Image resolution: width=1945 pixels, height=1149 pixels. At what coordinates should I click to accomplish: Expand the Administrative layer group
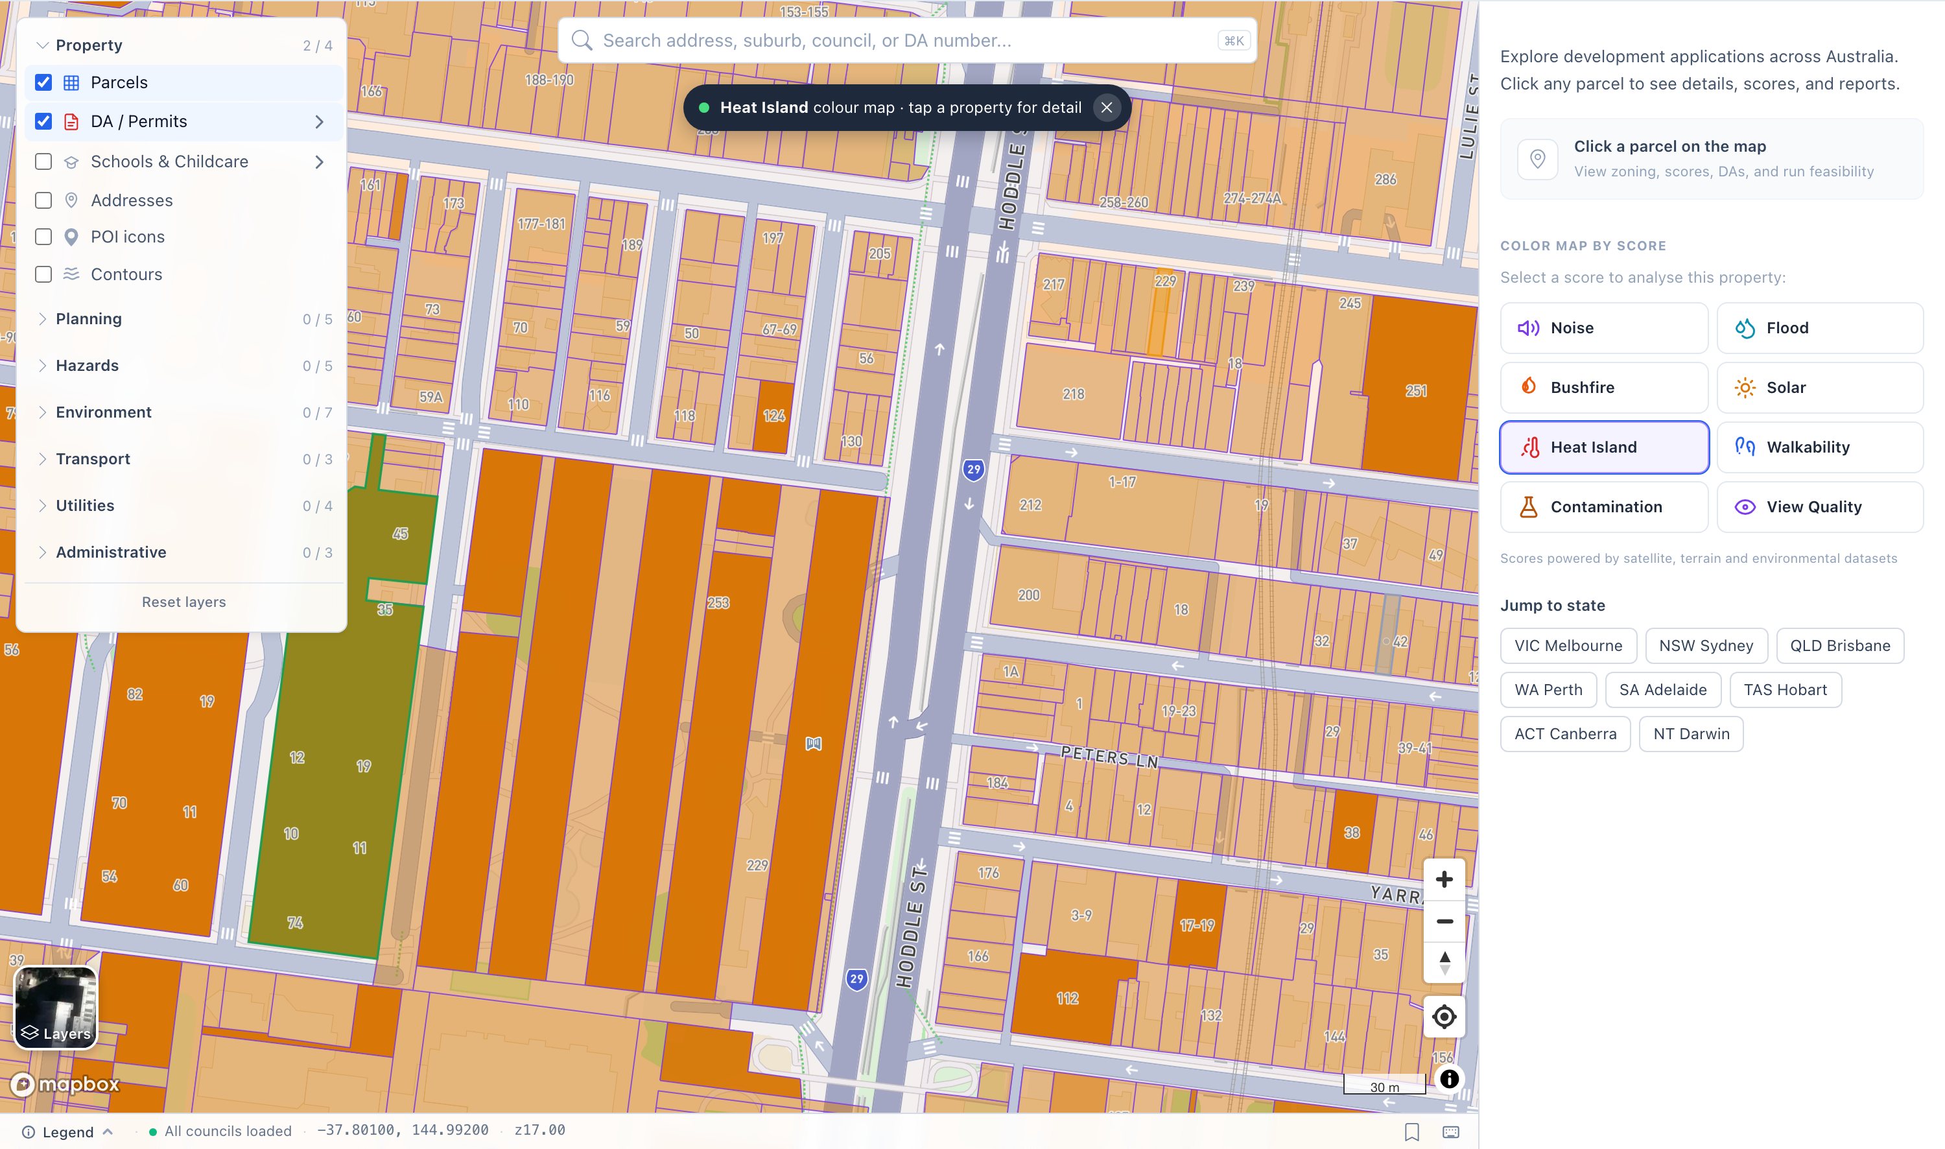tap(184, 552)
